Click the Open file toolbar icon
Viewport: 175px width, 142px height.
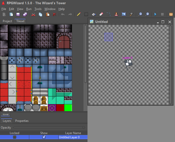point(11,14)
